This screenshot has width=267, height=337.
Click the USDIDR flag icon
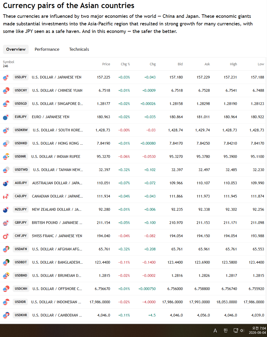[6, 302]
